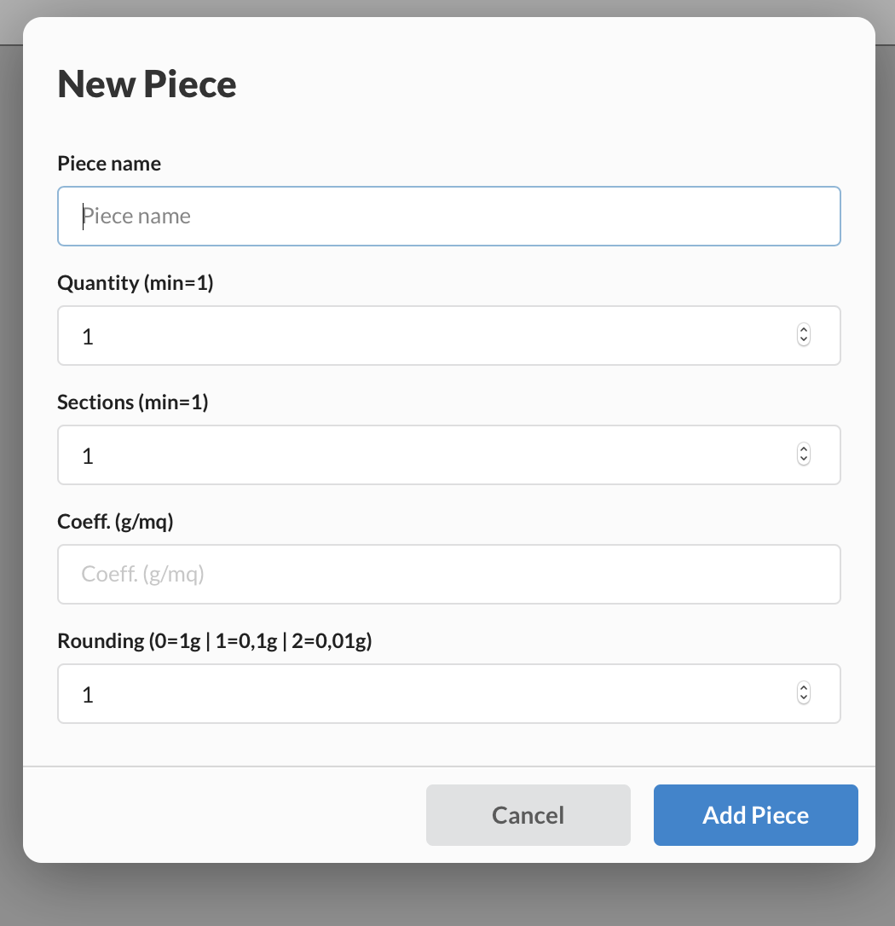Focus the Quantity number field

pos(426,336)
